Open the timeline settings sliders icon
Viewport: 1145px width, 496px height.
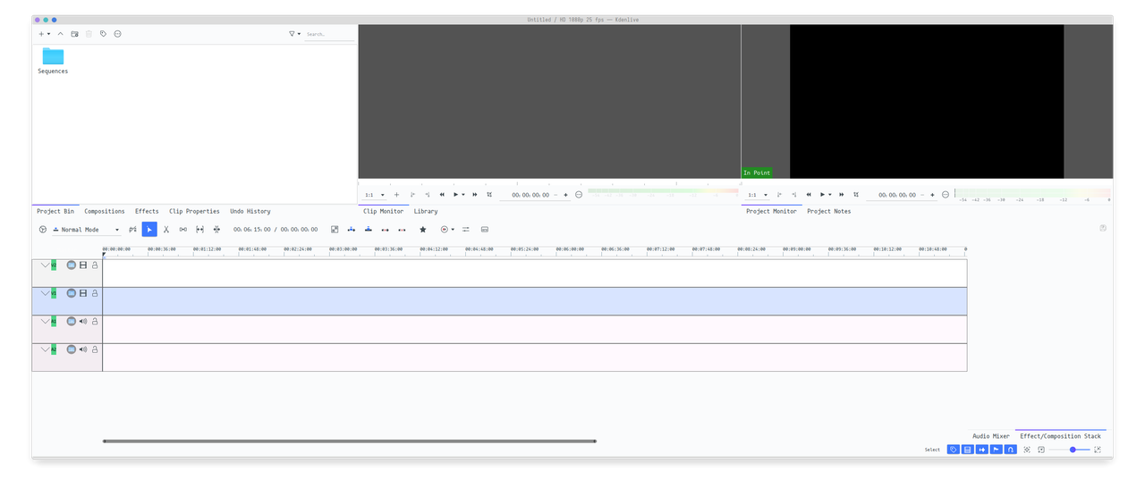[465, 230]
